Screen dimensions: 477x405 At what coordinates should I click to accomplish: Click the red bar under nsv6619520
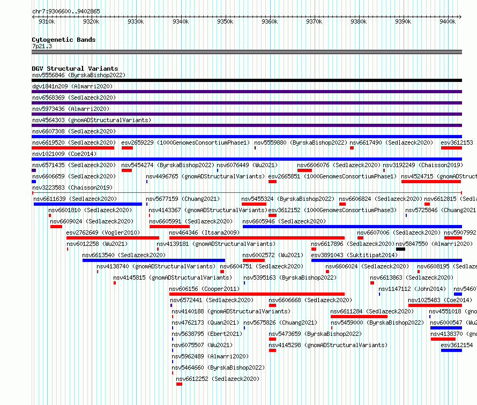(x=73, y=148)
